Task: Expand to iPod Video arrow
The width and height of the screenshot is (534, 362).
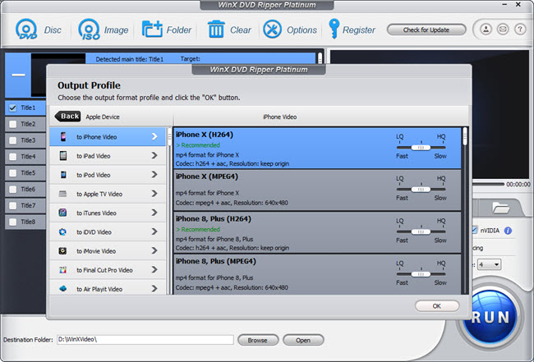Action: pyautogui.click(x=154, y=175)
